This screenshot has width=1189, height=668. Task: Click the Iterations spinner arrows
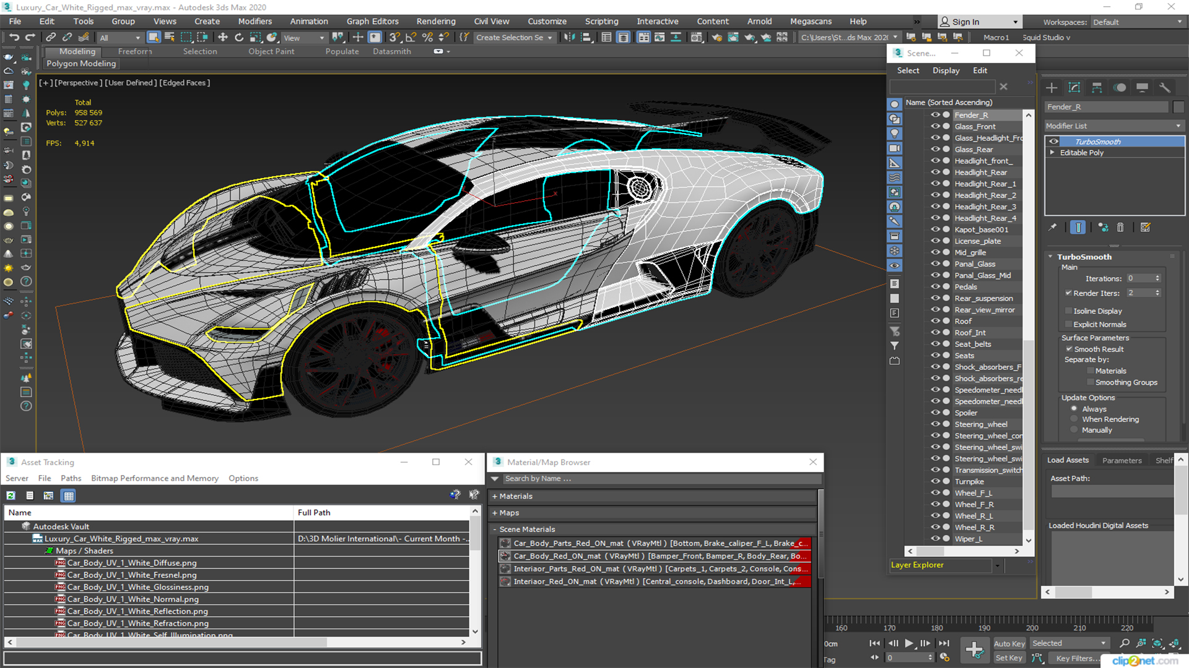tap(1157, 278)
